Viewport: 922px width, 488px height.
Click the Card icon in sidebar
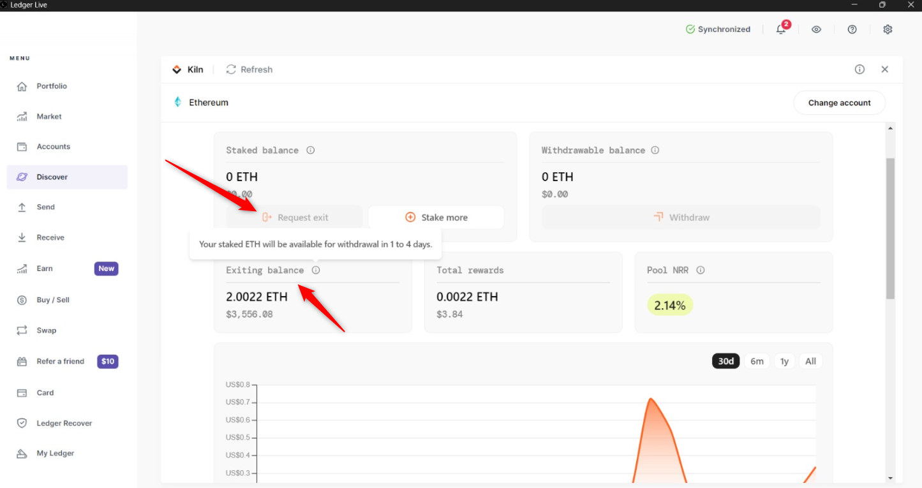[x=22, y=393]
